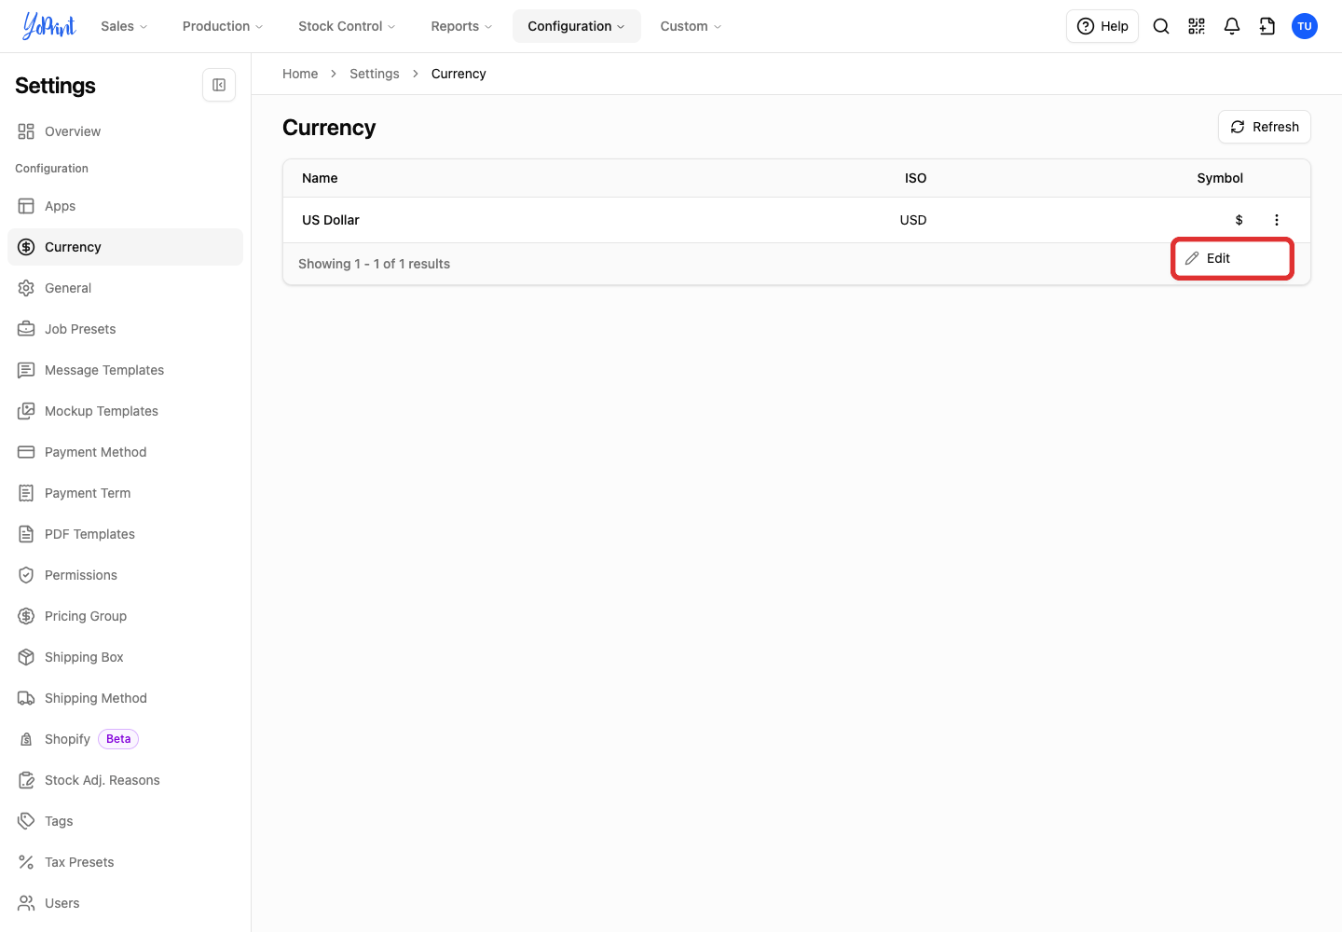Open Pricing Group settings

click(x=125, y=616)
